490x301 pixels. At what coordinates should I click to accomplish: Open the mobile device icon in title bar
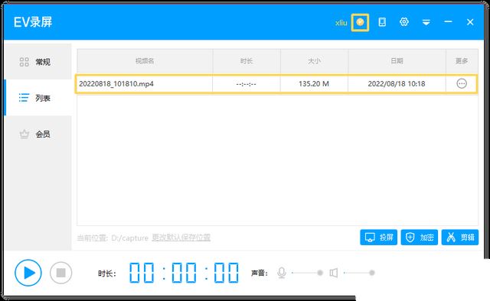382,22
